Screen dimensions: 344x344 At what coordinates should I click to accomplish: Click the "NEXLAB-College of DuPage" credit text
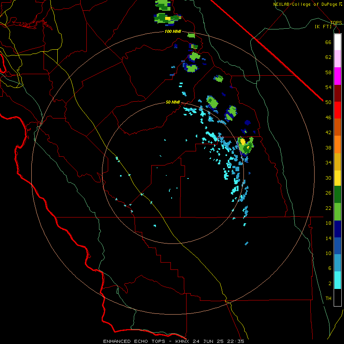click(x=305, y=4)
